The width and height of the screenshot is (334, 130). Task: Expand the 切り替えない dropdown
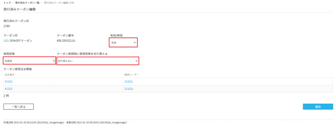tap(98, 61)
